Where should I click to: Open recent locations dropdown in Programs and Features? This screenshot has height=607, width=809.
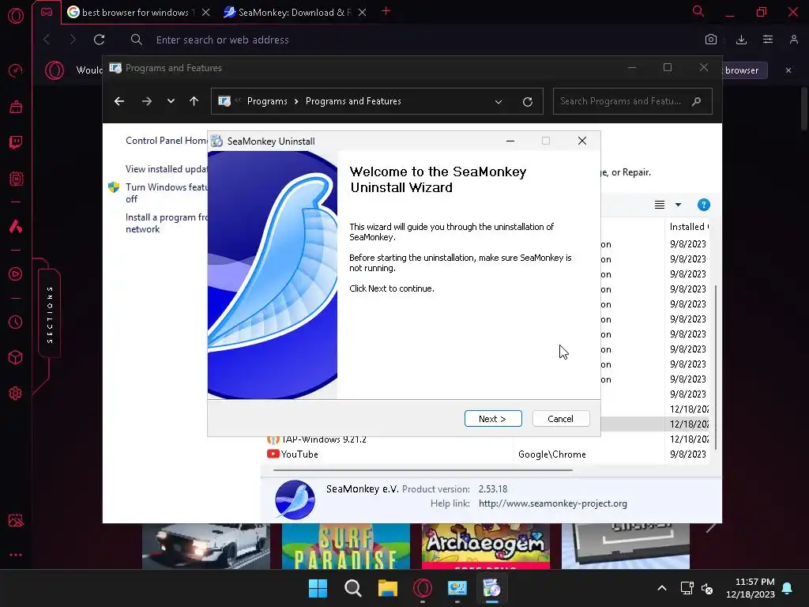(171, 101)
